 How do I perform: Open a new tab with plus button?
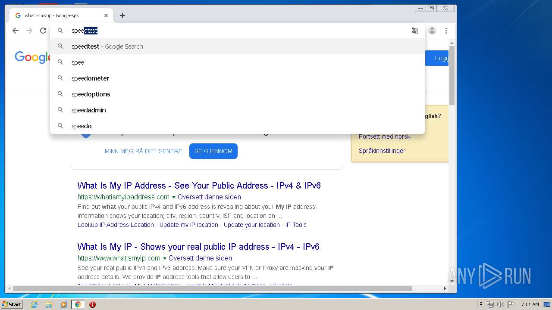click(x=122, y=15)
